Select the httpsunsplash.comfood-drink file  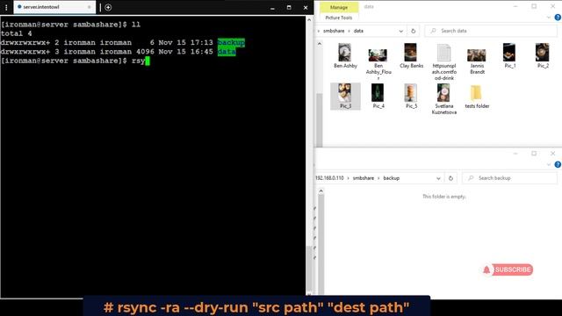coord(444,62)
